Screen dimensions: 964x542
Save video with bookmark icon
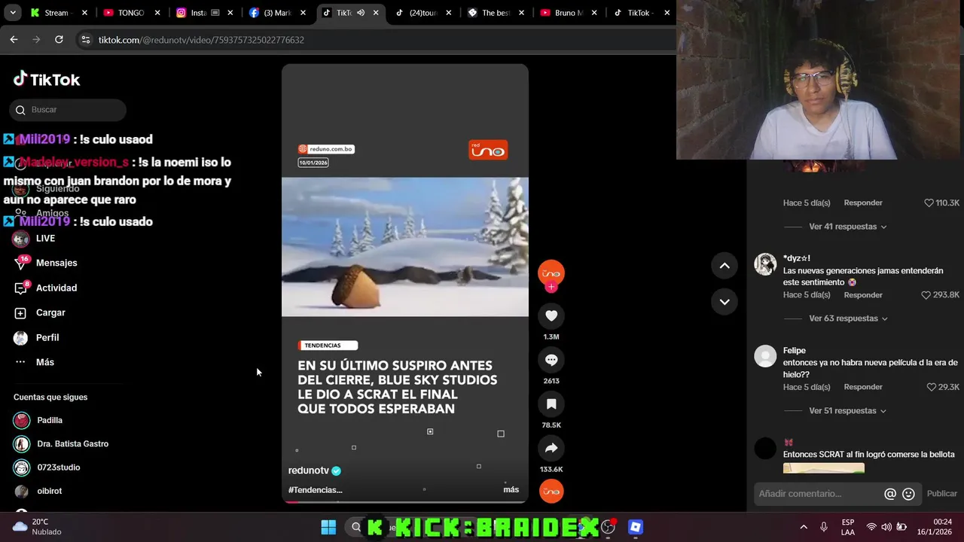(551, 404)
